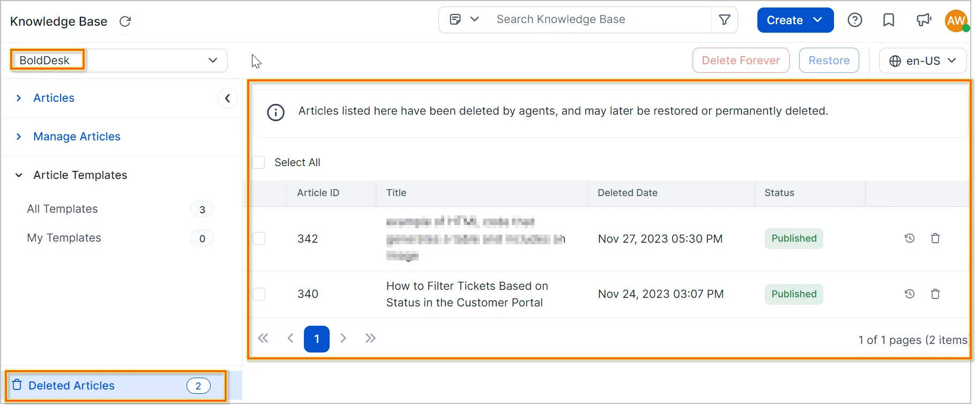Click the Delete Forever button
Image resolution: width=975 pixels, height=405 pixels.
(740, 61)
